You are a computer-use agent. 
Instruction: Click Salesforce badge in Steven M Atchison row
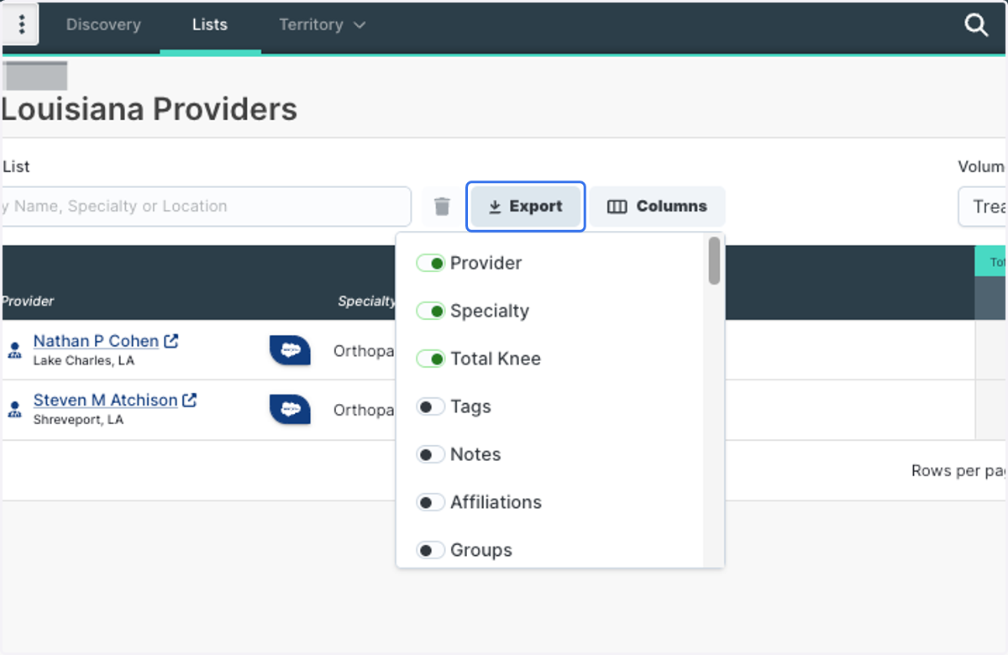290,410
